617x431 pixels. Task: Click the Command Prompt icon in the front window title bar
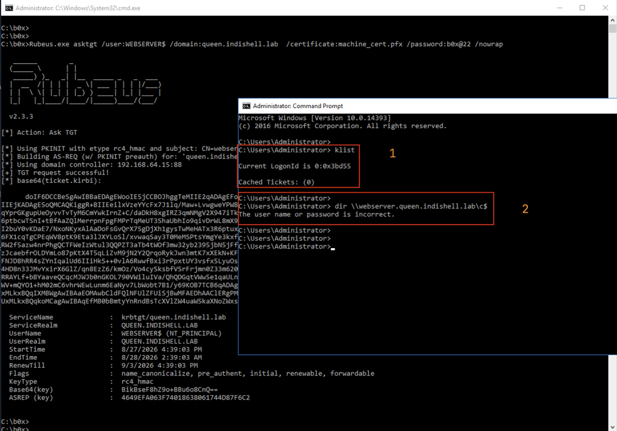tap(246, 106)
